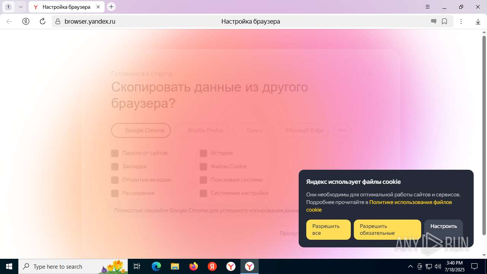This screenshot has height=274, width=487.
Task: Click the taskbar search box
Action: coord(73,266)
